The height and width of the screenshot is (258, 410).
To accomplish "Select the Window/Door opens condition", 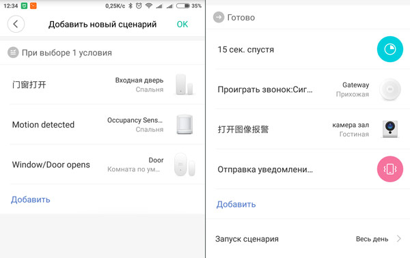I will [102, 164].
